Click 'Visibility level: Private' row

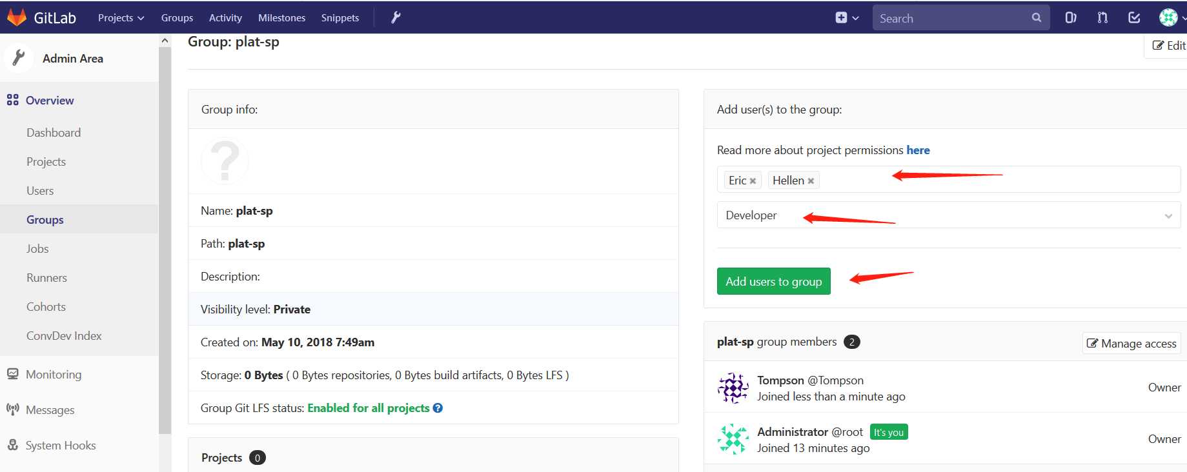(x=433, y=309)
